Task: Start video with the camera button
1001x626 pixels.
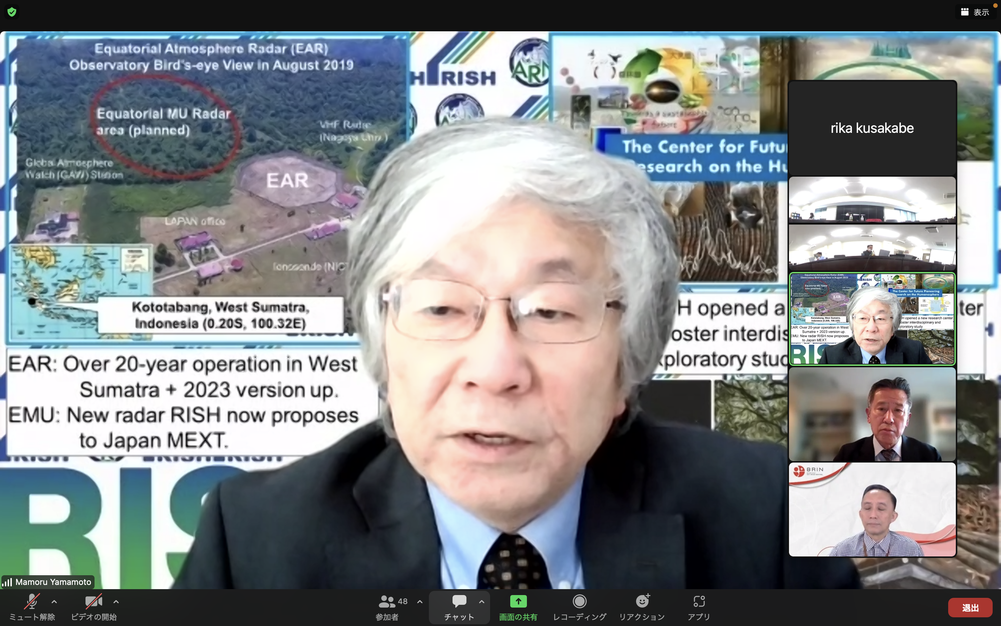Action: [x=93, y=607]
